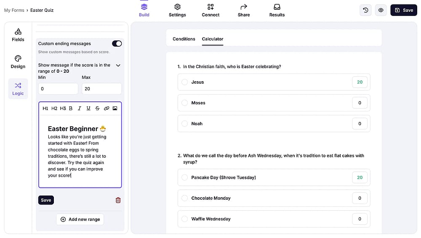
Task: Insert an image in the message
Action: pyautogui.click(x=115, y=108)
